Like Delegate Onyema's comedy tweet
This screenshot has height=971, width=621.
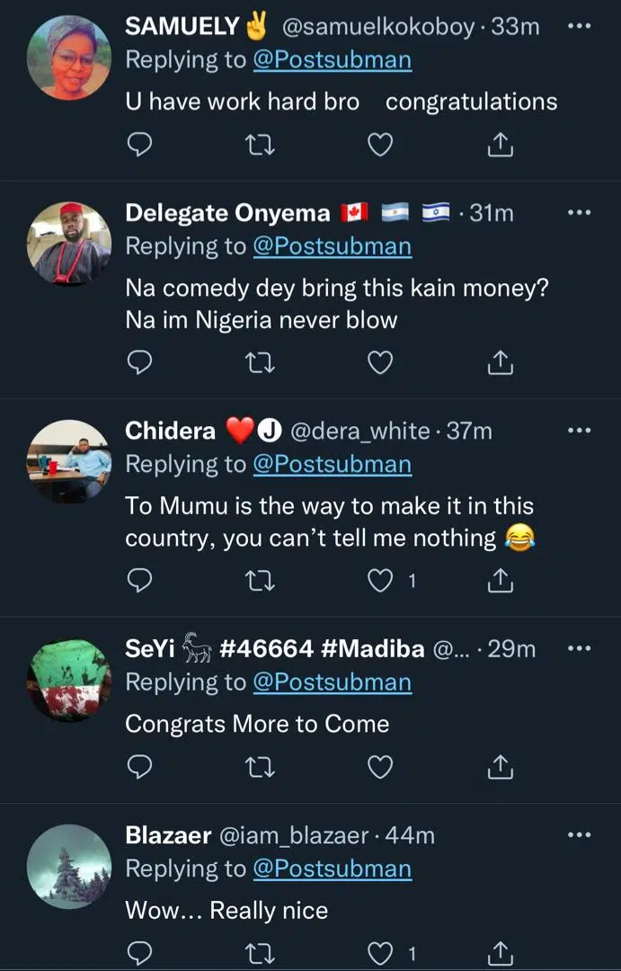381,362
